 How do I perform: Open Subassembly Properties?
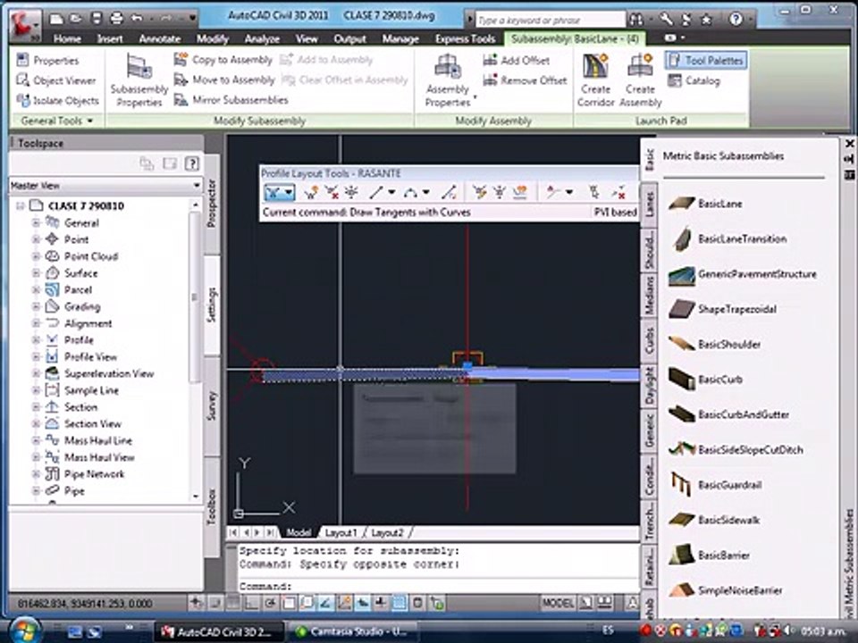click(x=139, y=80)
